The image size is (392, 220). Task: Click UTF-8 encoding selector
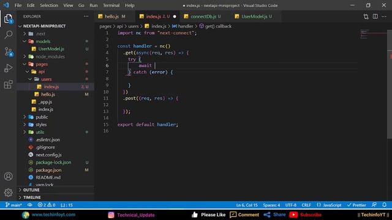pyautogui.click(x=291, y=205)
